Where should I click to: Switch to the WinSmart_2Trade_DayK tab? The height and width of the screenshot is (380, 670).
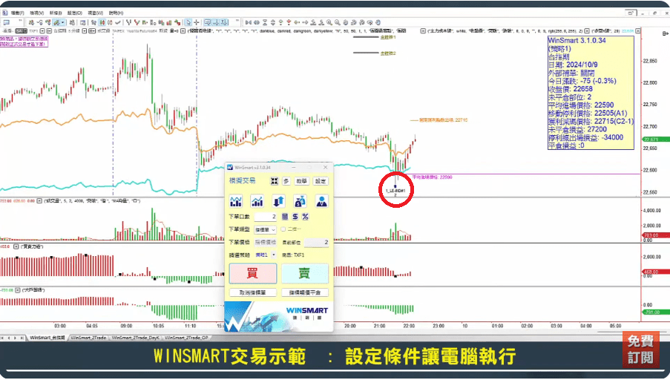point(135,338)
